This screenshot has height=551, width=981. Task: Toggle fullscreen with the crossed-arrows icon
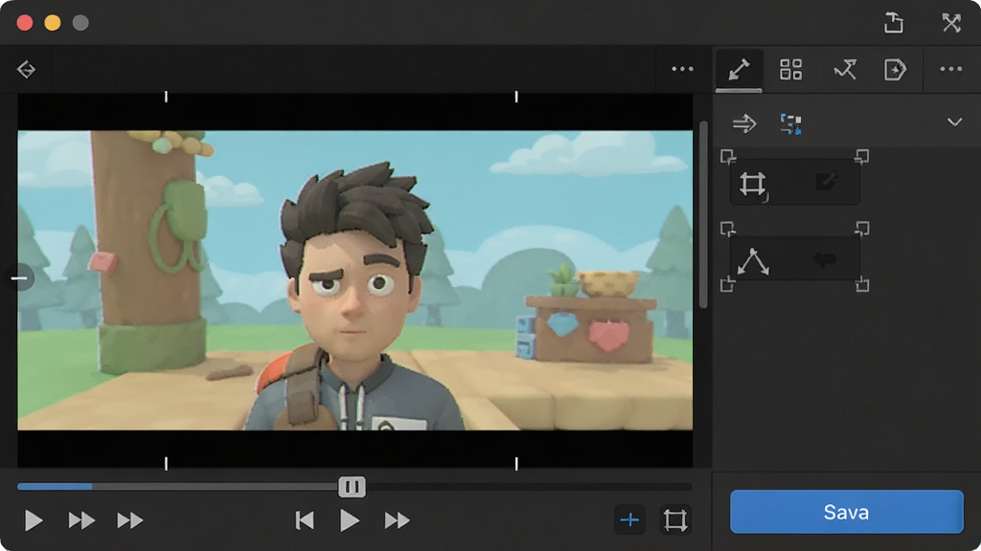pyautogui.click(x=951, y=23)
